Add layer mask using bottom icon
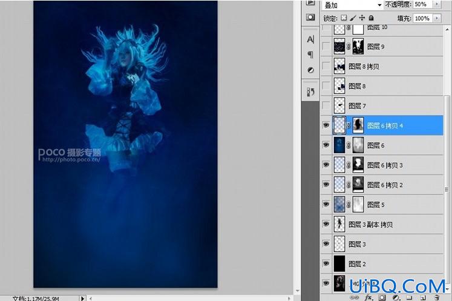 click(382, 297)
